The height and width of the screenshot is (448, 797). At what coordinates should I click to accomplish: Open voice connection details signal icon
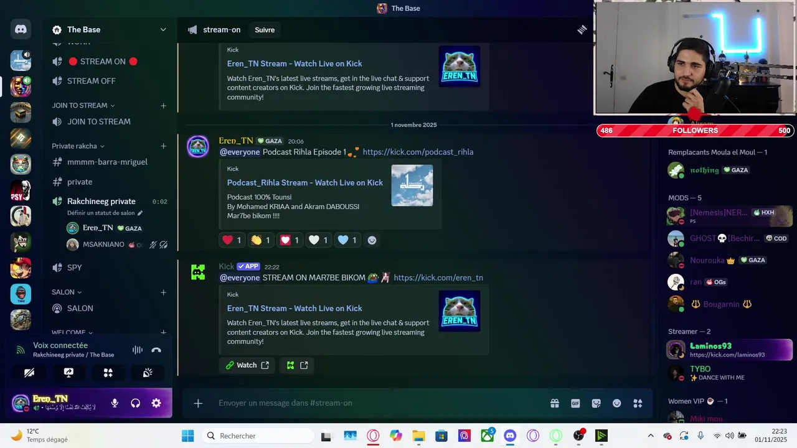coord(21,350)
